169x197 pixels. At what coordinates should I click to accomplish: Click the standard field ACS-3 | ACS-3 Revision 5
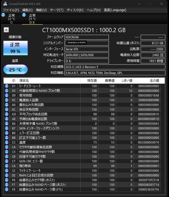(115, 67)
